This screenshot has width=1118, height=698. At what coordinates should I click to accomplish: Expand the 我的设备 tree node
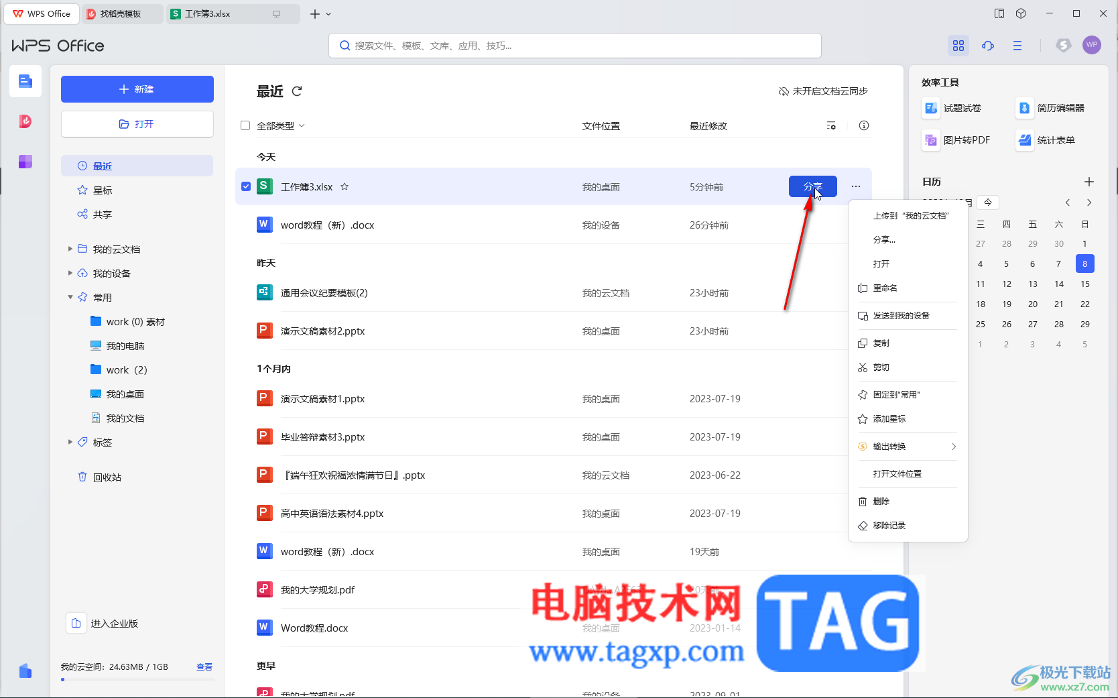[70, 273]
